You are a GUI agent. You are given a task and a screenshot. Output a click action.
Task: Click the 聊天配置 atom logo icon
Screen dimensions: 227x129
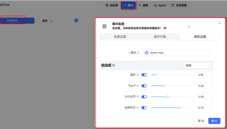104,26
